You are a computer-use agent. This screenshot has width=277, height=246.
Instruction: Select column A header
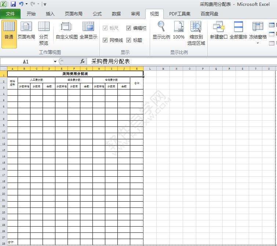point(12,69)
